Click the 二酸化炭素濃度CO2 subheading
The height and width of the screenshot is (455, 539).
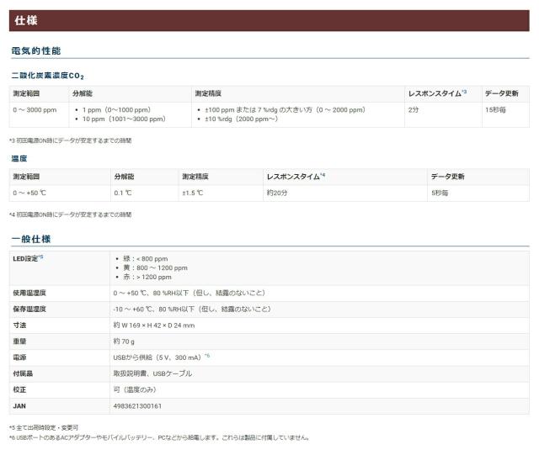tap(47, 76)
